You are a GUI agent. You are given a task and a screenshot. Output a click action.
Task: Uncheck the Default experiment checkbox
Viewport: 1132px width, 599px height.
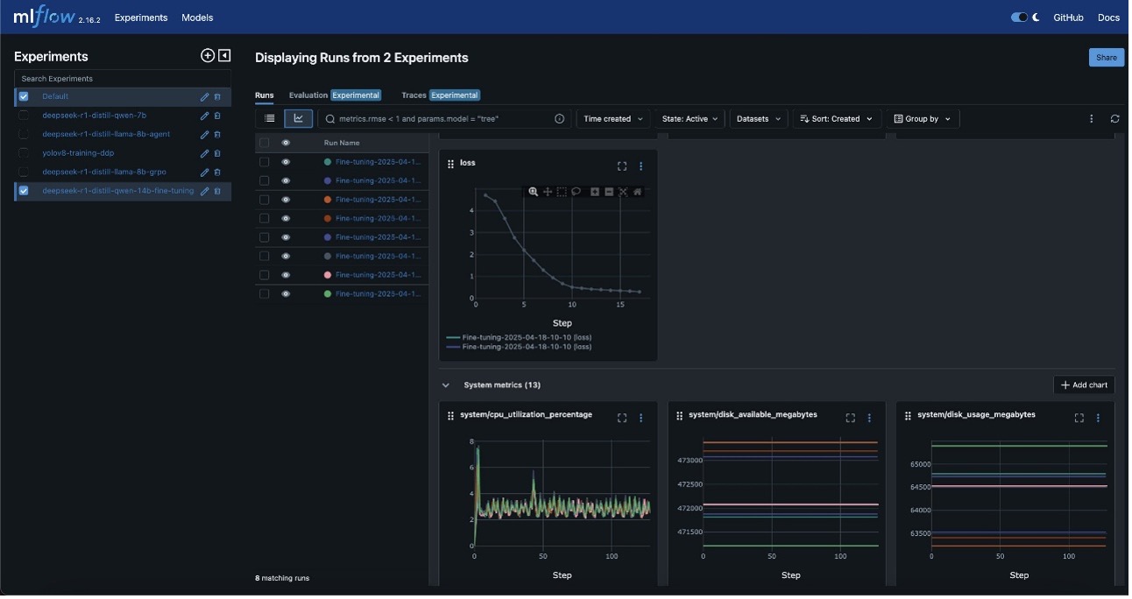[x=24, y=97]
